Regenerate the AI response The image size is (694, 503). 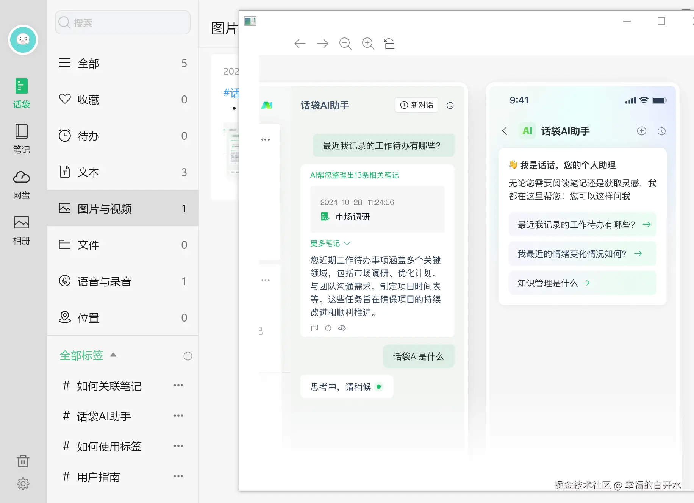coord(328,328)
